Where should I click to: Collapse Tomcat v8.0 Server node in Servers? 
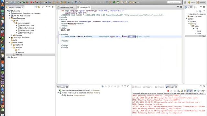pos(58,93)
